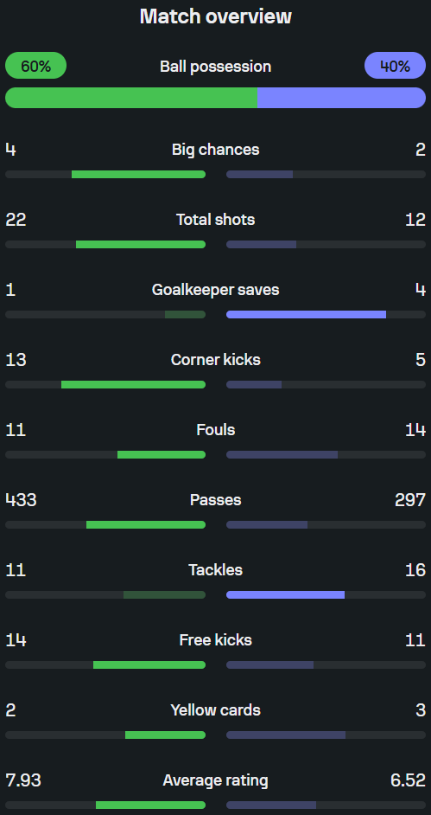Screen dimensions: 431x815
Task: Select the Passes statistic label
Action: tap(215, 500)
